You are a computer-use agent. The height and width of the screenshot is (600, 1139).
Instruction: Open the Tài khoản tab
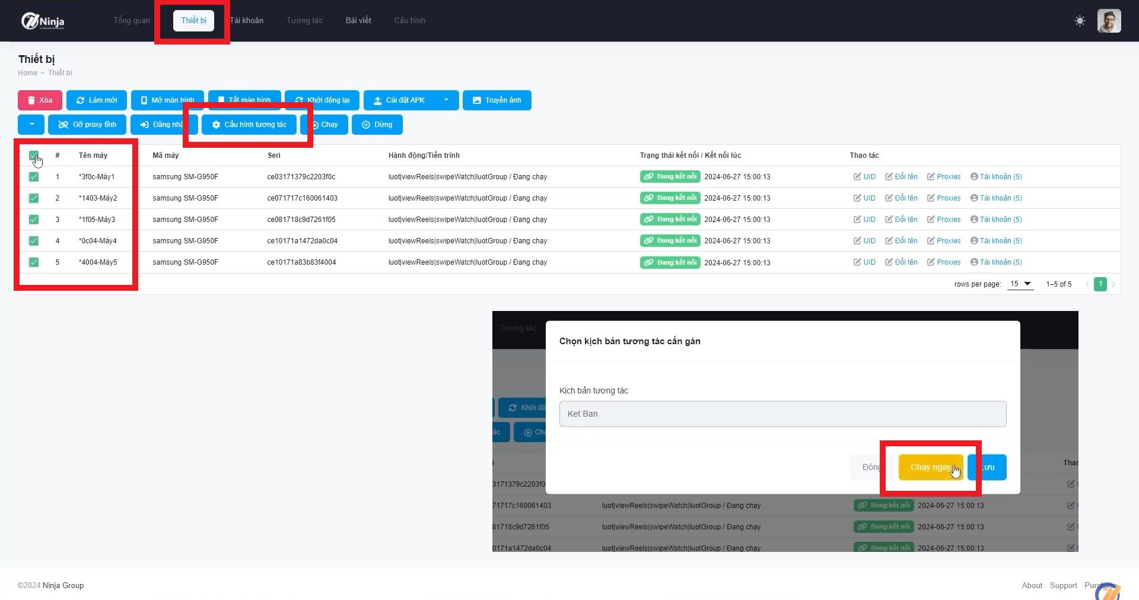coord(246,20)
